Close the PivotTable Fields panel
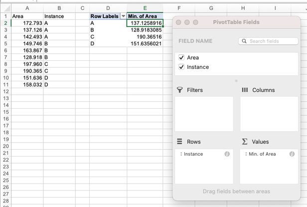The width and height of the screenshot is (307, 207). coord(178,22)
